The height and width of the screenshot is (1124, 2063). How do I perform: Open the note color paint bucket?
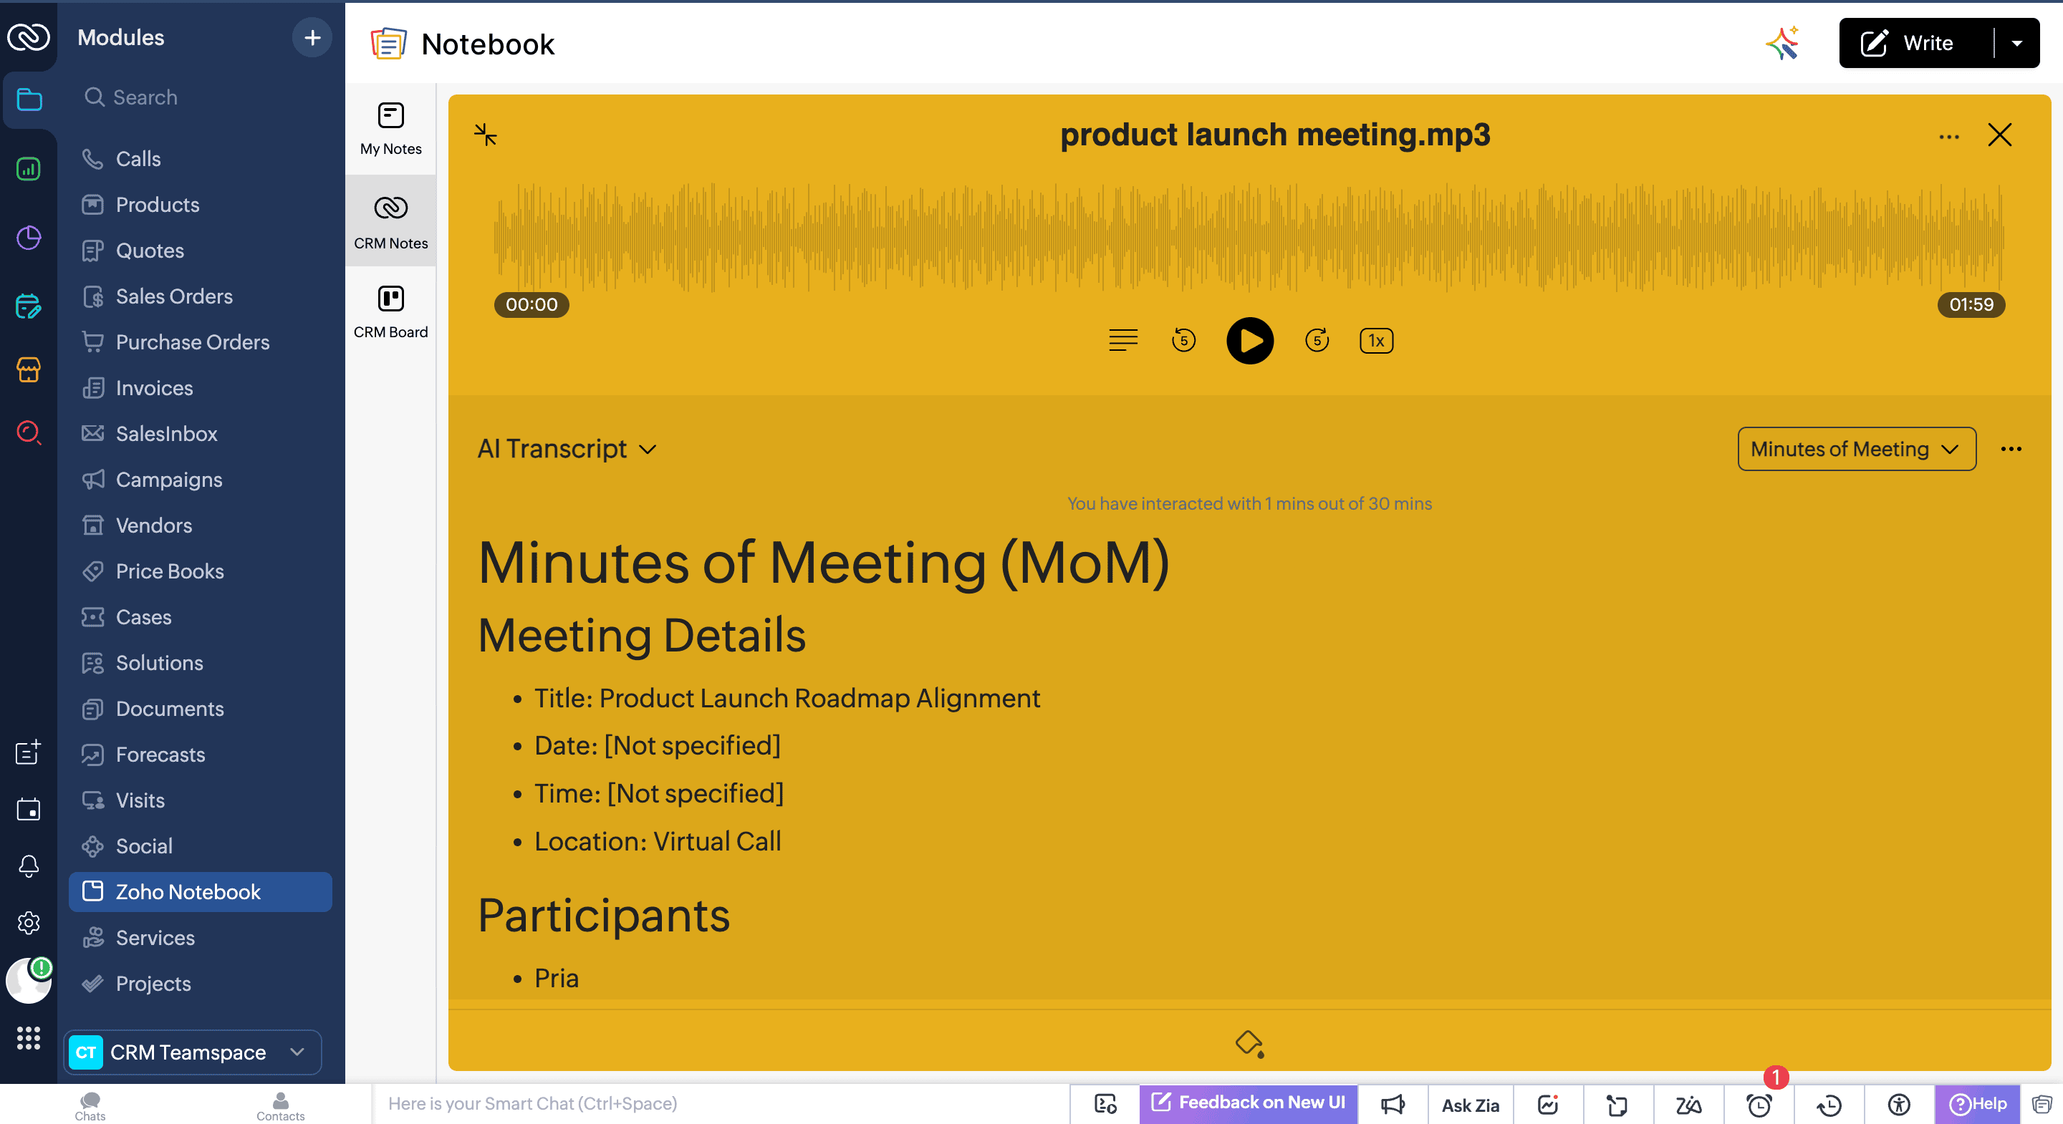tap(1249, 1043)
